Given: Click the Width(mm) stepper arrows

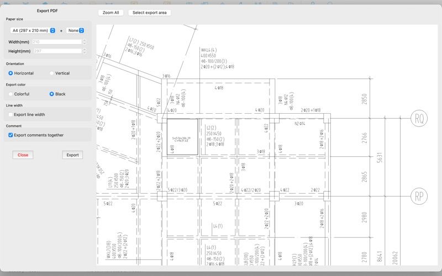Looking at the screenshot, I should click(84, 42).
